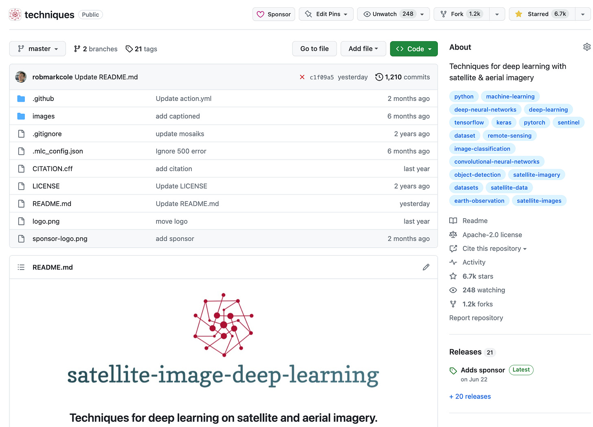
Task: Edit README.md using the pencil icon
Action: pos(426,267)
